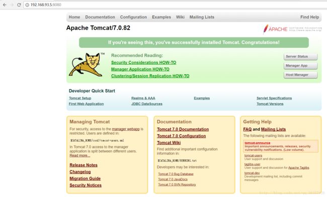The height and width of the screenshot is (197, 327).
Task: Open Manager Application HOW-TO link
Action: pyautogui.click(x=140, y=69)
